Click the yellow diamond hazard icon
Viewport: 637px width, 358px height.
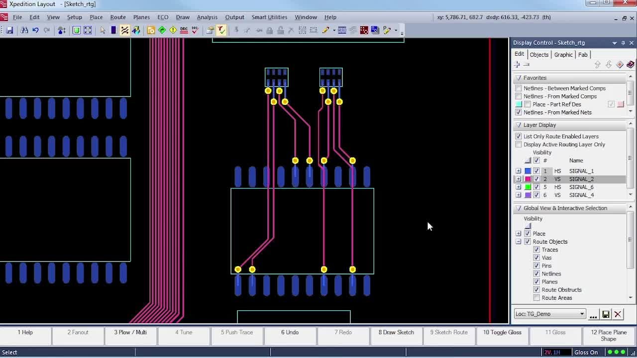pyautogui.click(x=173, y=30)
